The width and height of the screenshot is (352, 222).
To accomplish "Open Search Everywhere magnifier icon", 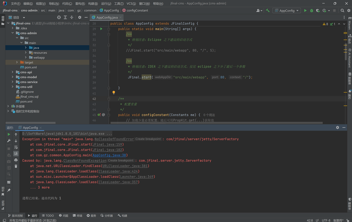I will 342,10.
